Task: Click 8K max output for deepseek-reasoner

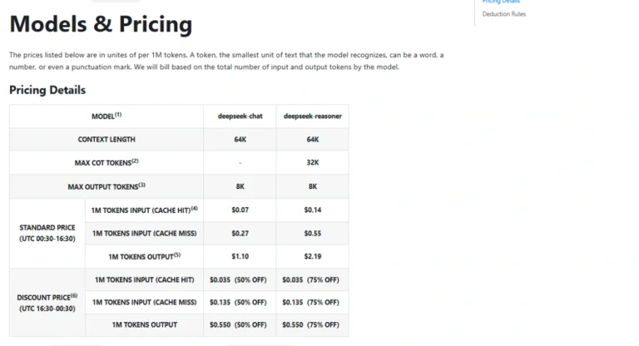Action: tap(313, 186)
